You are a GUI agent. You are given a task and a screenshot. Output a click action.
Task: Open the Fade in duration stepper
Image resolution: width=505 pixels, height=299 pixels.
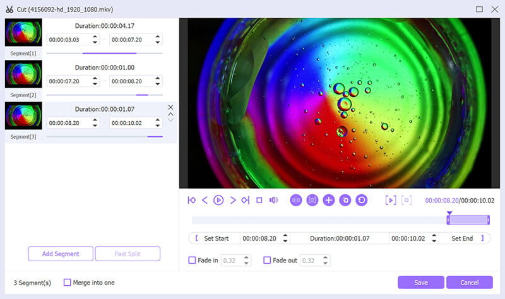246,260
